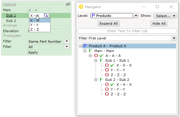Click the red O icon of A - A - A
Screen dimensions: 180x117
pos(96,56)
